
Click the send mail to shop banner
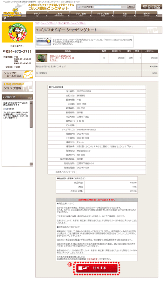pos(17,74)
